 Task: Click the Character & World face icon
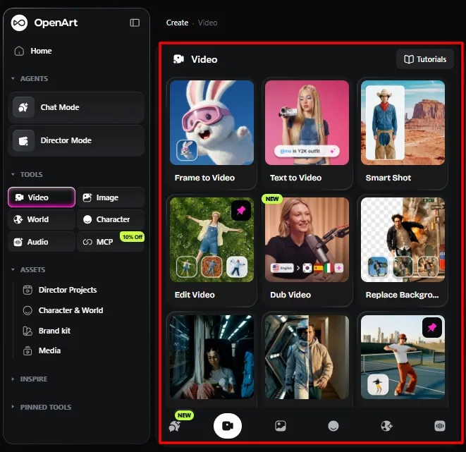(27, 310)
